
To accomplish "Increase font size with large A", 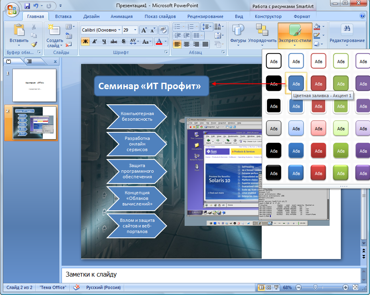I will click(x=144, y=30).
